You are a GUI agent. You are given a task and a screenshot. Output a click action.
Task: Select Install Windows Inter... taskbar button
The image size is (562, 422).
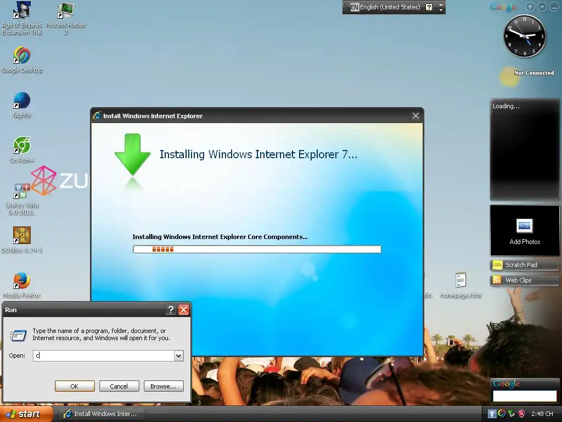coord(101,414)
